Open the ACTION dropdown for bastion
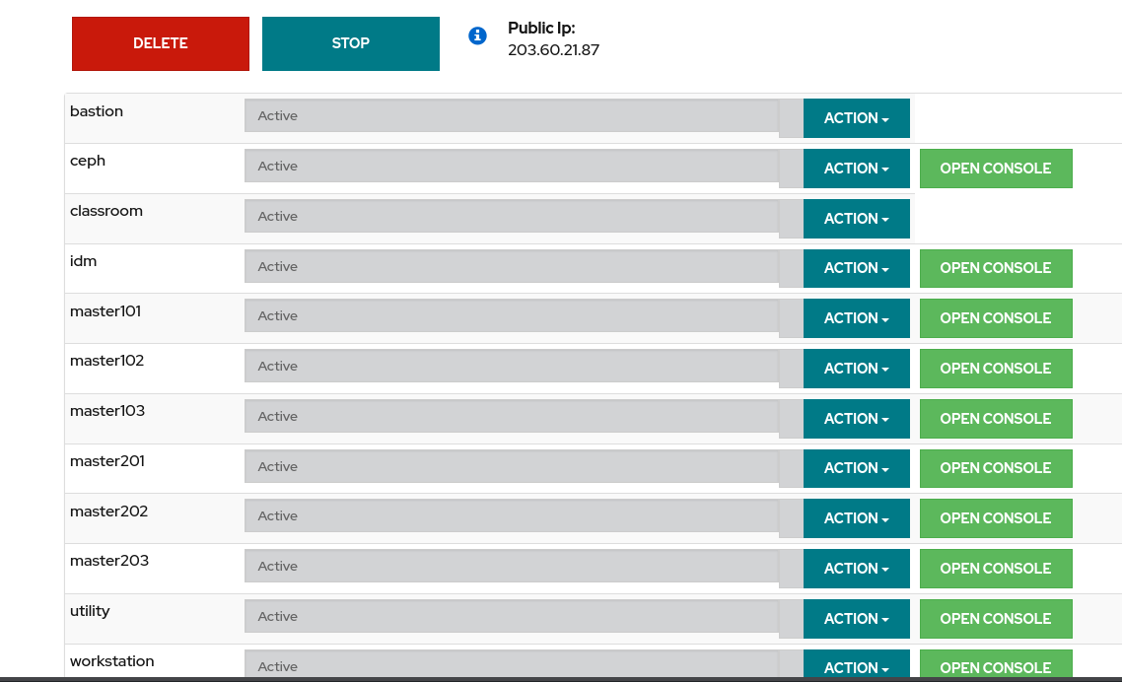The image size is (1122, 682). [856, 118]
